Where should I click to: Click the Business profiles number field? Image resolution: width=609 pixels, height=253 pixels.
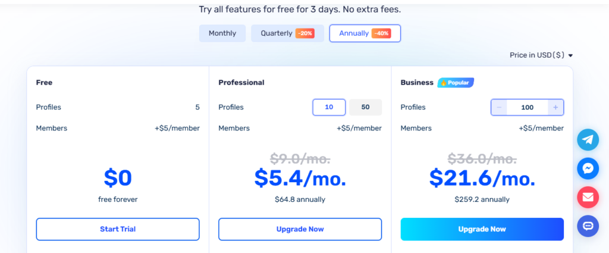tap(528, 107)
